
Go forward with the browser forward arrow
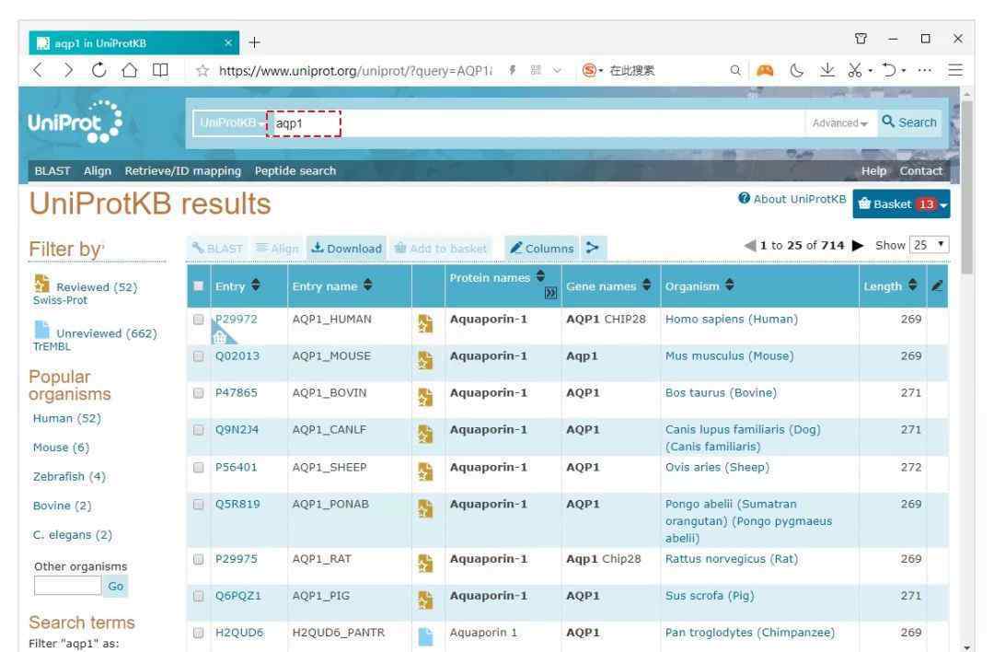[68, 70]
